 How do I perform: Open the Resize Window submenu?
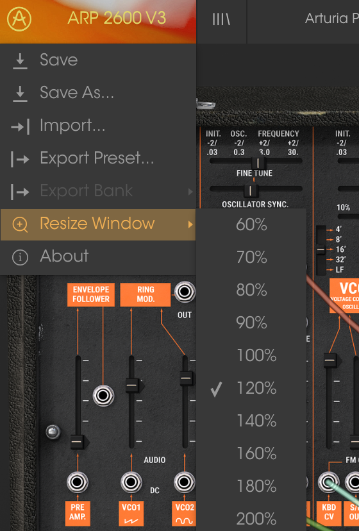point(98,224)
